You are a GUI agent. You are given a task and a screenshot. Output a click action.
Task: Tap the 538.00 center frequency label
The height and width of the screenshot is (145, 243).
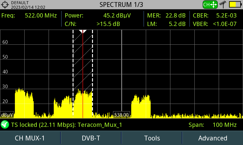click(x=122, y=115)
